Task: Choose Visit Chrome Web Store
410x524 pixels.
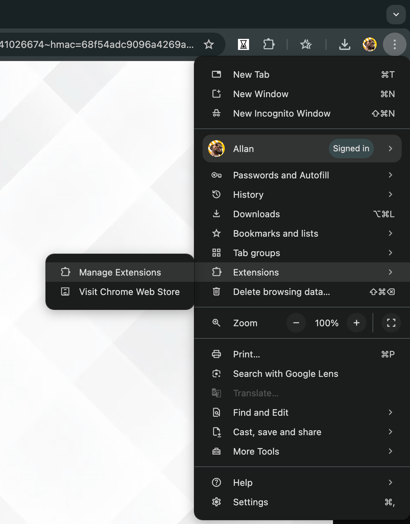Action: (x=120, y=292)
